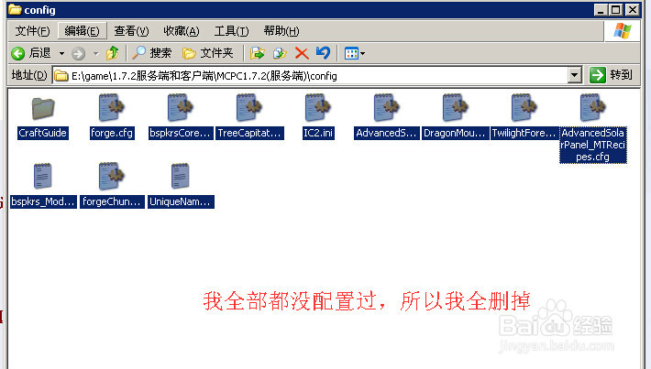651x369 pixels.
Task: Click the IC2.ini file name label
Action: coord(318,133)
